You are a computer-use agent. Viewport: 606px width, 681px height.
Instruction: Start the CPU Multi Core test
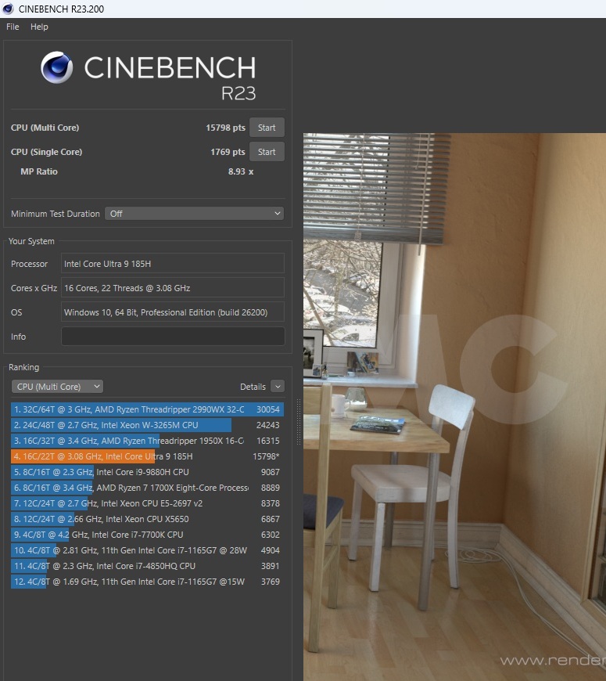point(267,128)
